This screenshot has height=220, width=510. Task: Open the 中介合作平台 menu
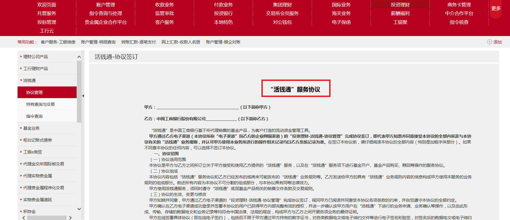coord(459,13)
